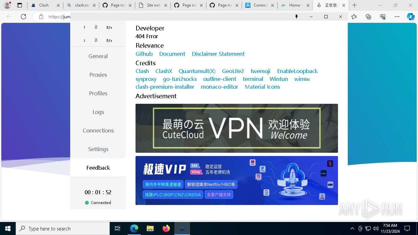418x235 pixels.
Task: View site security lock info
Action: point(41,17)
